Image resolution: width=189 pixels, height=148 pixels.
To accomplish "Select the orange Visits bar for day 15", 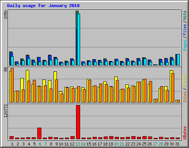I will [90, 91].
